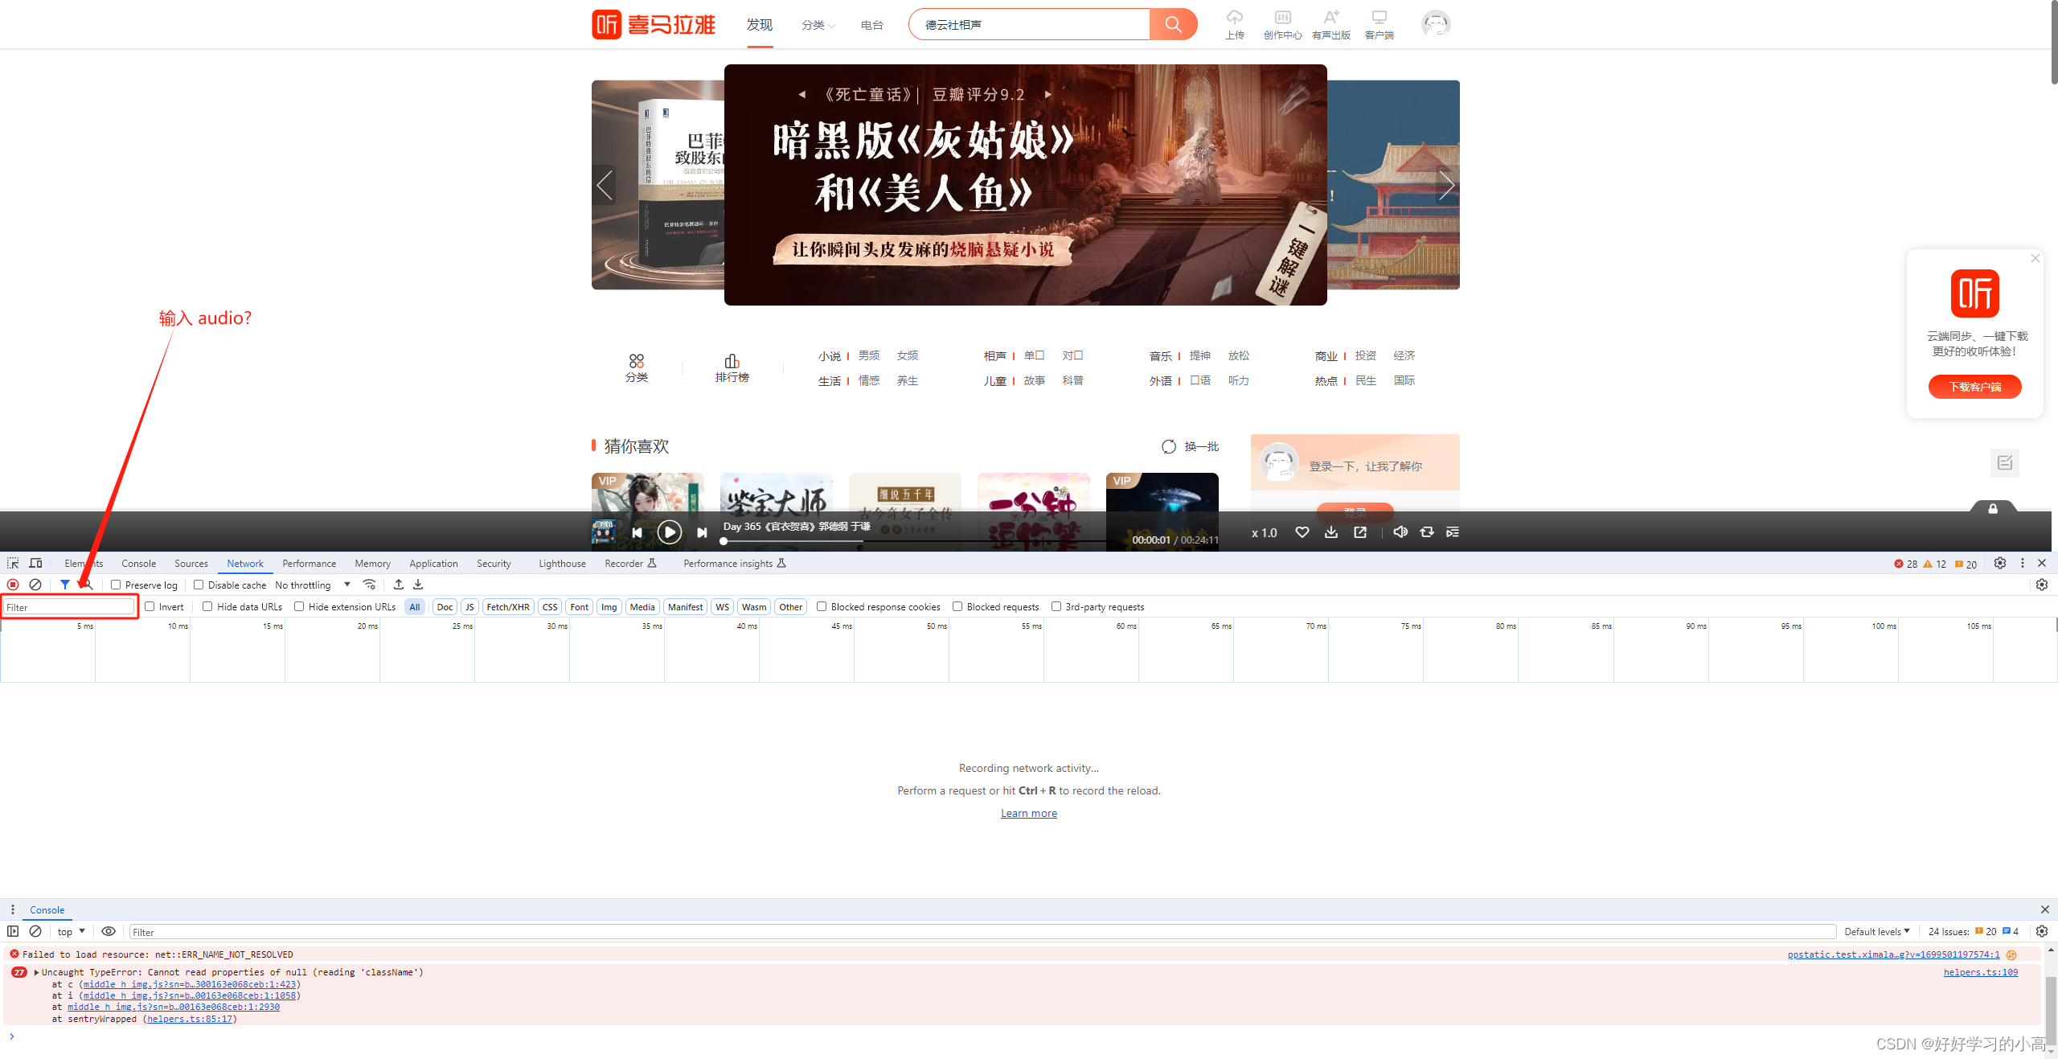Clear the network log with the block icon
This screenshot has height=1059, width=2058.
point(35,585)
